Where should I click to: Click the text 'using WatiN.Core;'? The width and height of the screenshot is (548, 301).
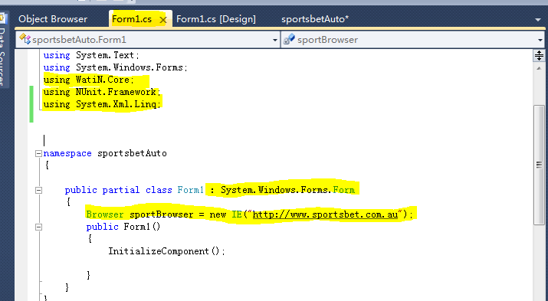(89, 80)
